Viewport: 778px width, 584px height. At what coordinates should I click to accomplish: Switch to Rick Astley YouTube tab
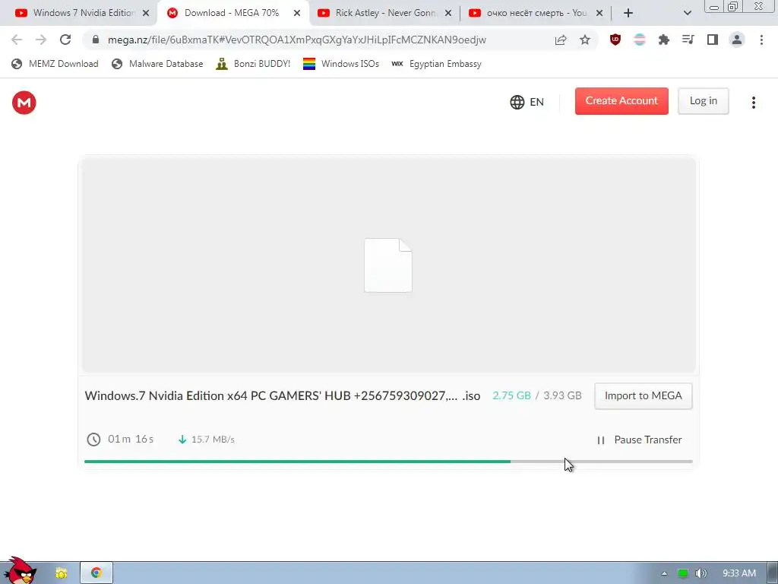[378, 13]
